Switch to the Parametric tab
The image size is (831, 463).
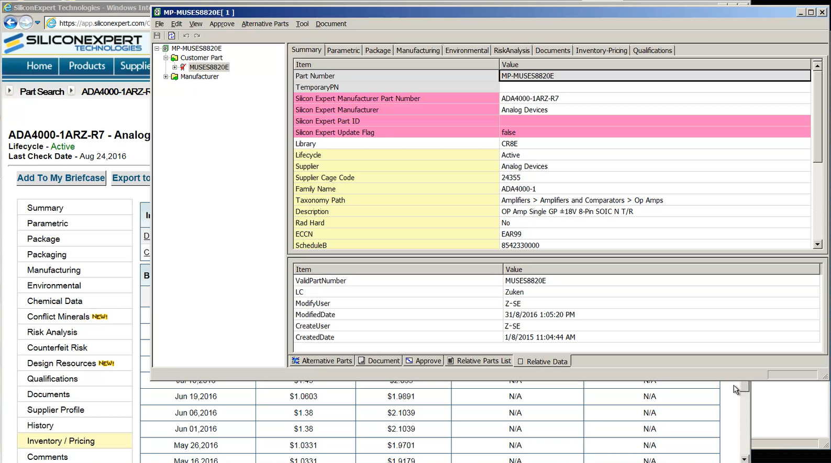pos(343,50)
